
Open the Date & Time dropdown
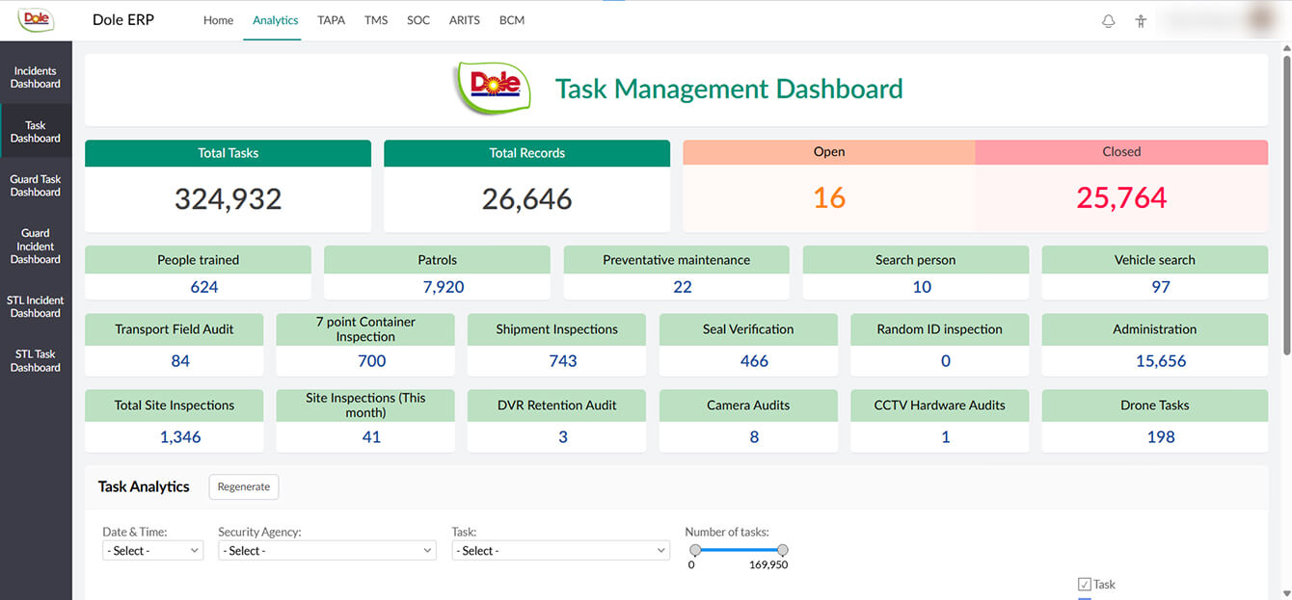tap(153, 551)
